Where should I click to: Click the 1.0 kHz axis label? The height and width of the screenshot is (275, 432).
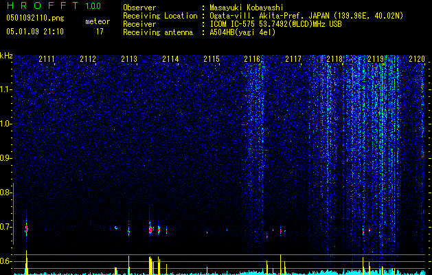coord(6,124)
